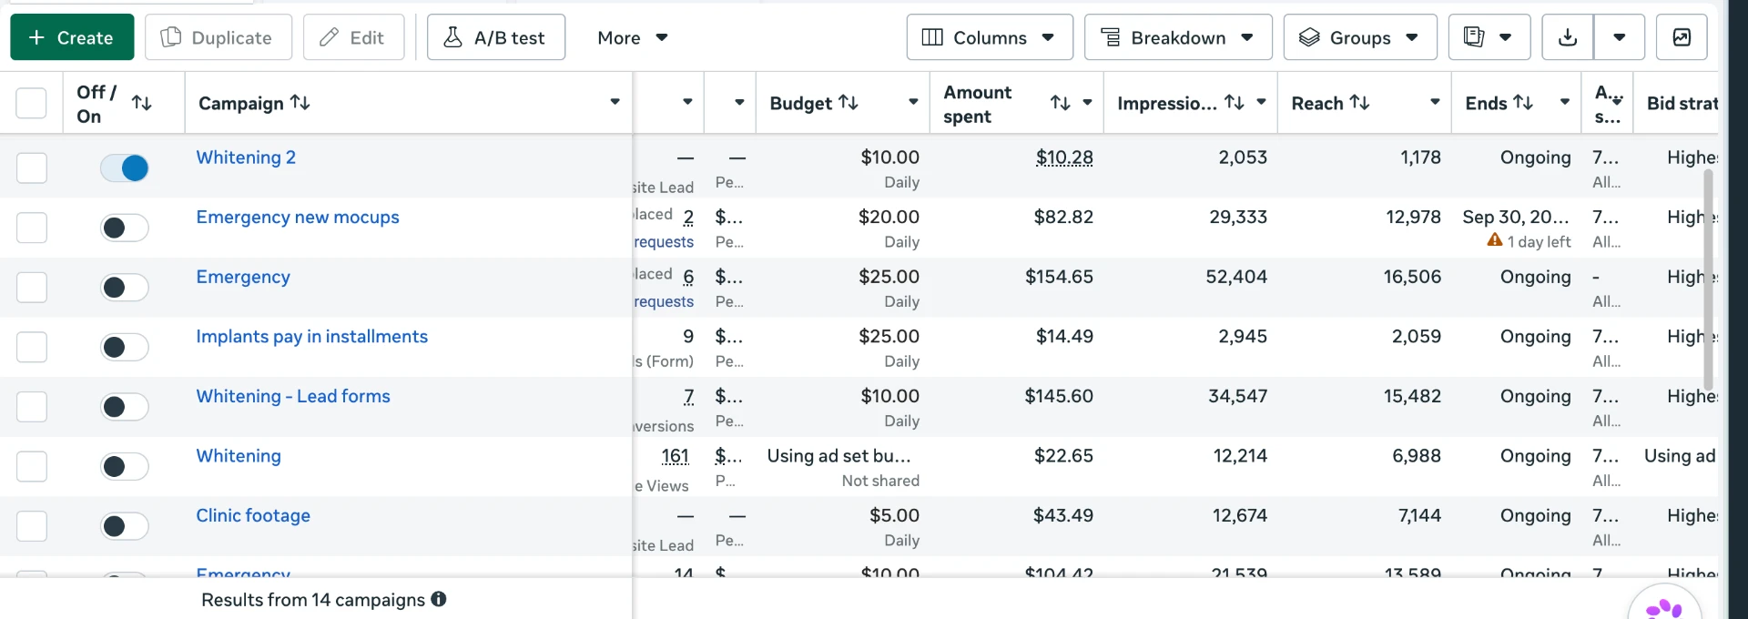Open Ends column dropdown caret
This screenshot has width=1748, height=619.
point(1565,102)
